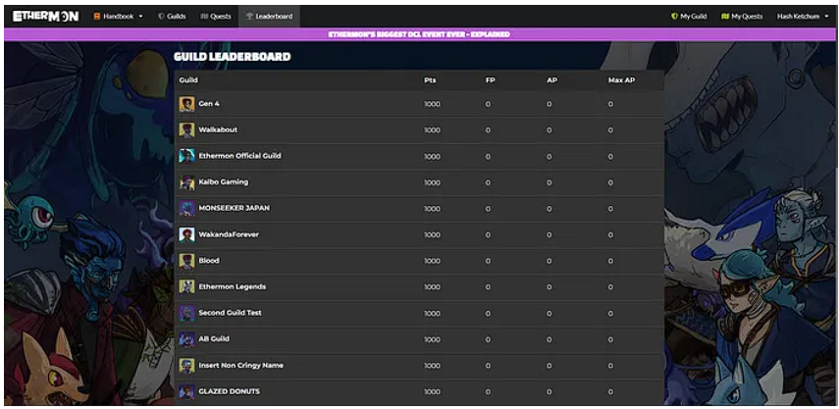This screenshot has height=409, width=839.
Task: Open Insert Non Cringy Name avatar
Action: (x=186, y=366)
